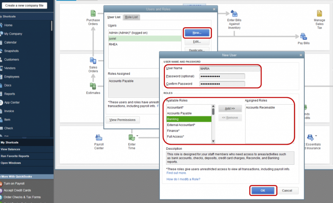
Task: Click the Edit... user button
Action: (197, 42)
